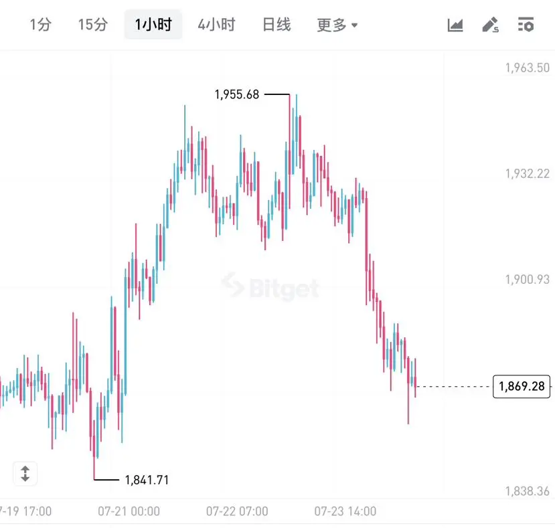The height and width of the screenshot is (528, 555).
Task: Open the chart type indicator icon
Action: (455, 25)
